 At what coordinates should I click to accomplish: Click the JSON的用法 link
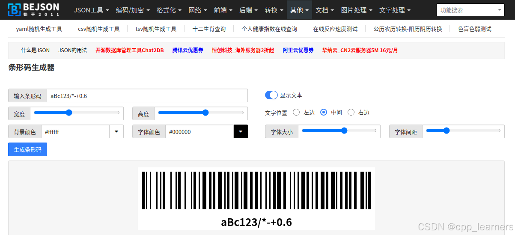pyautogui.click(x=72, y=50)
